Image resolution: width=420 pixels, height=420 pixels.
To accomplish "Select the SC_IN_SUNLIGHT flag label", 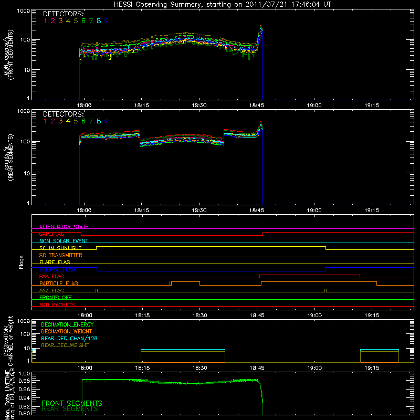I will [60, 248].
